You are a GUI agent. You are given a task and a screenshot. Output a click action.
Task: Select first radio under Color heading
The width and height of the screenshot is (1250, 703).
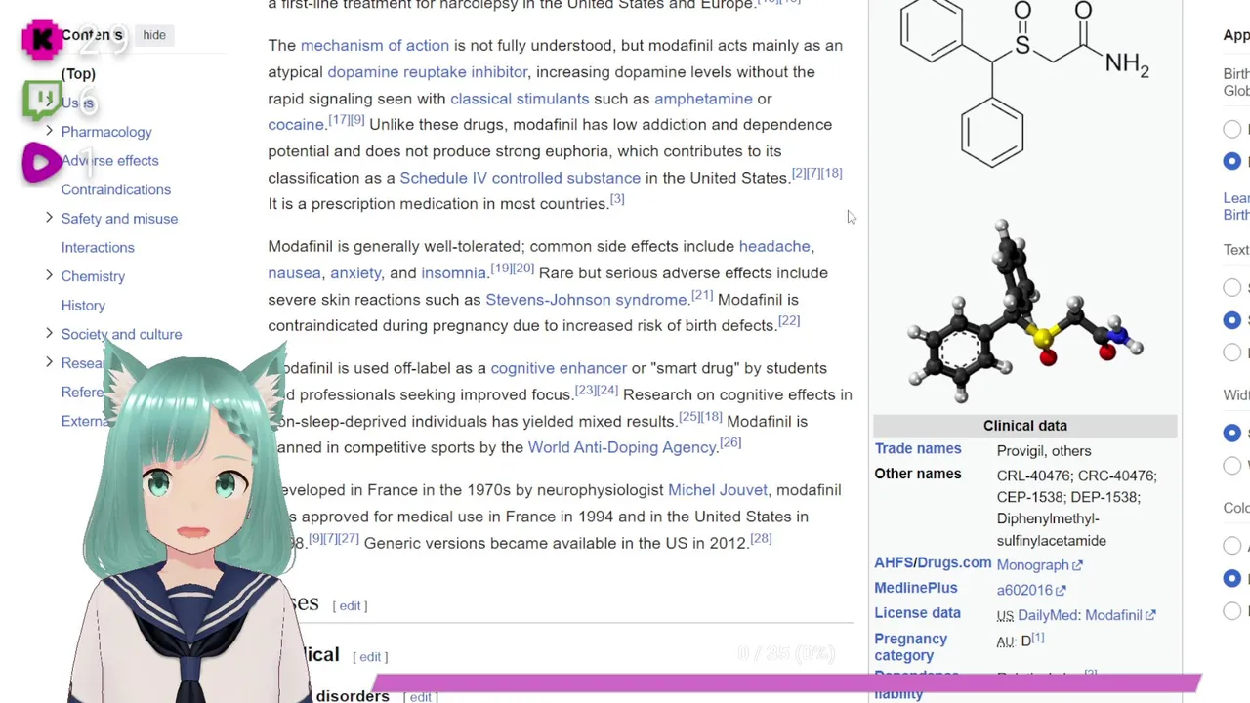click(x=1232, y=546)
